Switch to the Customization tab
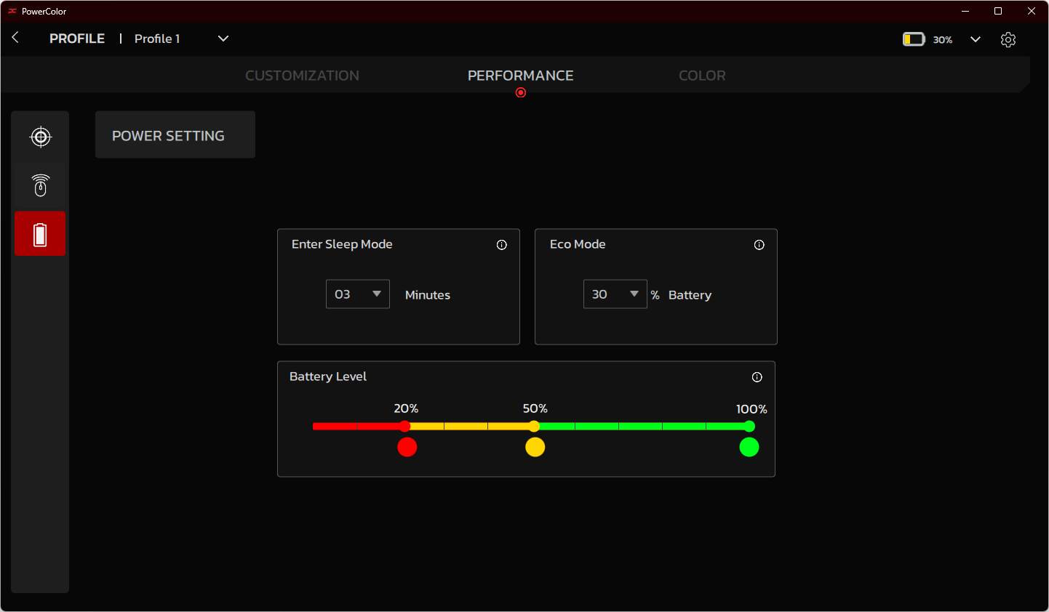This screenshot has width=1049, height=612. [x=302, y=76]
